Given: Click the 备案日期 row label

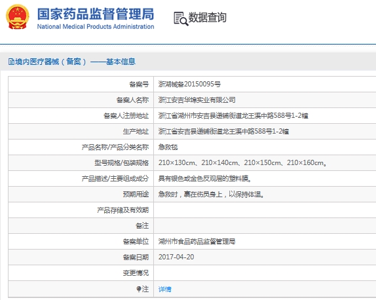Looking at the screenshot, I should click(136, 257).
